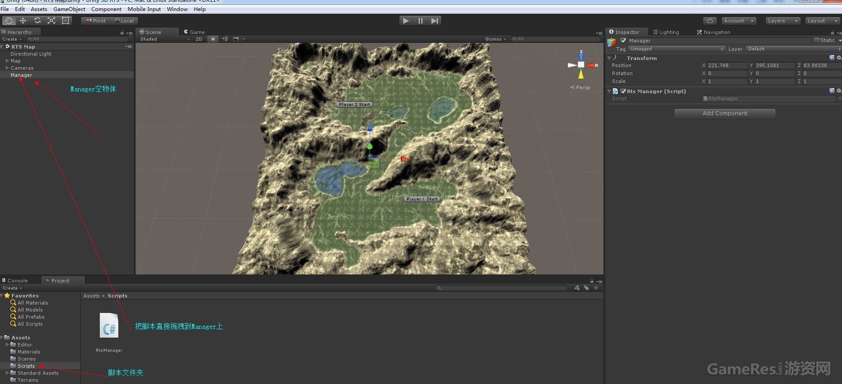
Task: Switch to the Lighting tab
Action: tap(666, 32)
